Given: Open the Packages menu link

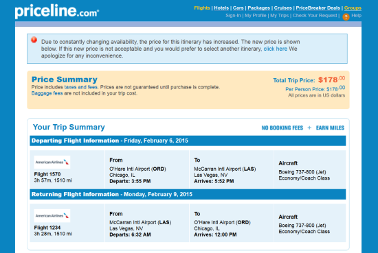Looking at the screenshot, I should pos(258,8).
